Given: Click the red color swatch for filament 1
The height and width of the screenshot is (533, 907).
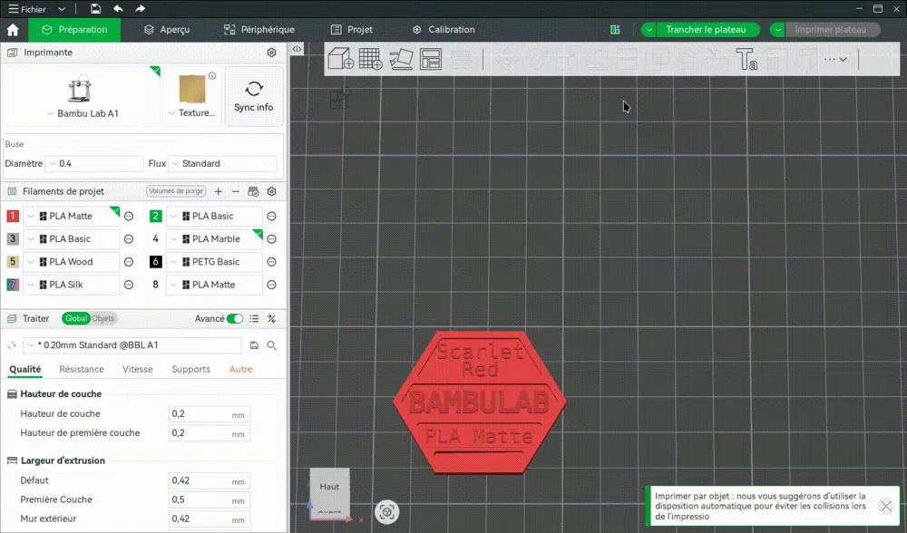Looking at the screenshot, I should coord(13,217).
